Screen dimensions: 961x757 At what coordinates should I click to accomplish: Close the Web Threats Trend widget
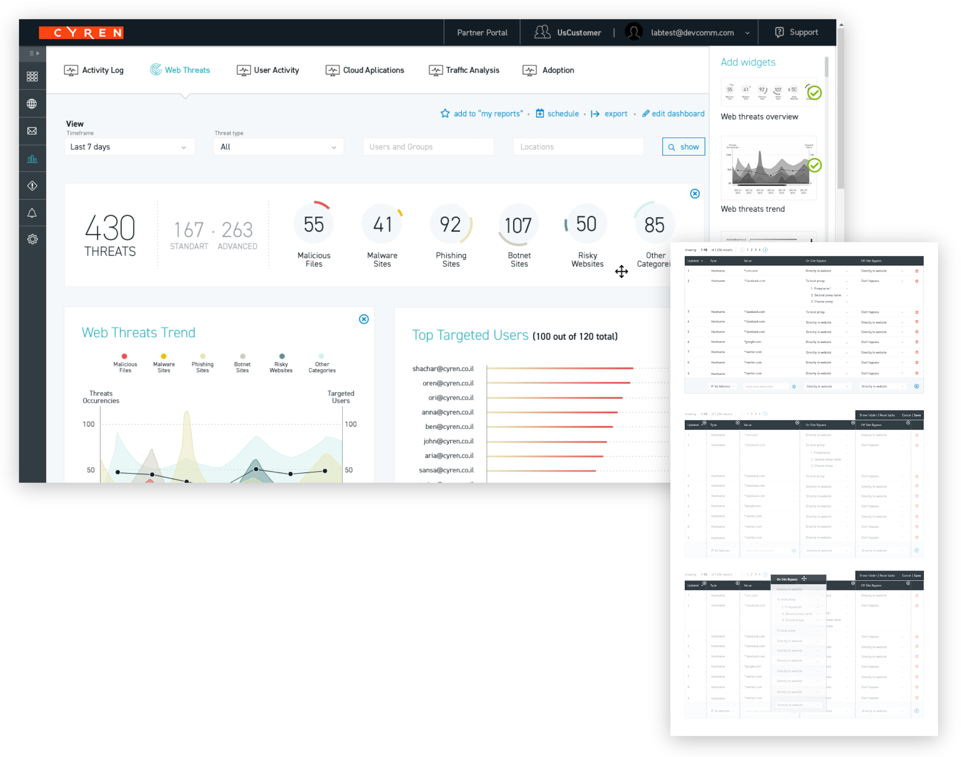[x=364, y=319]
